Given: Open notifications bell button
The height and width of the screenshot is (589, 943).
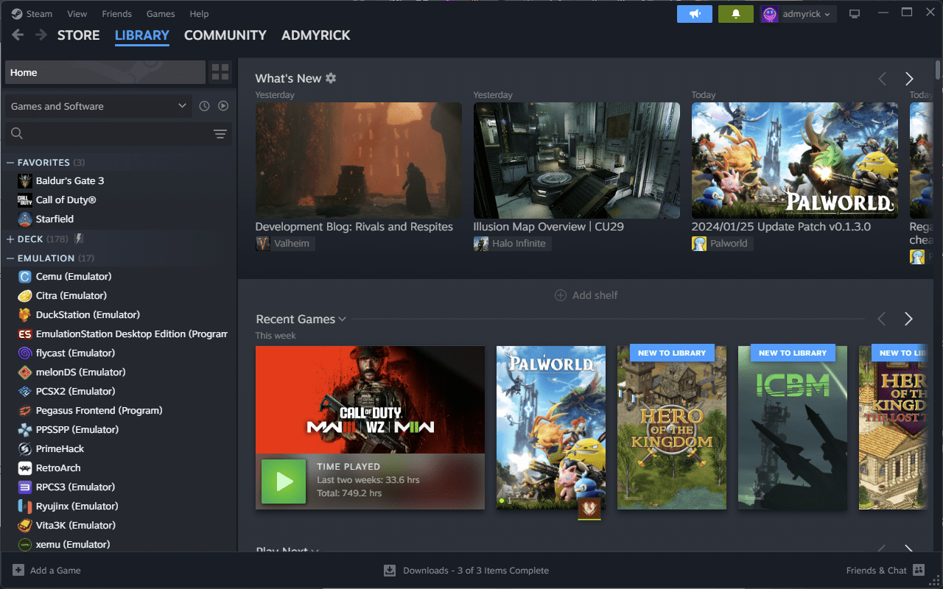Looking at the screenshot, I should 735,14.
